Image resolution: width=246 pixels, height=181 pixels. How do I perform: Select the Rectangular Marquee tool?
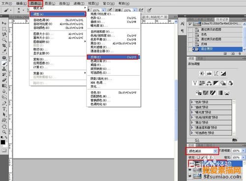4,29
